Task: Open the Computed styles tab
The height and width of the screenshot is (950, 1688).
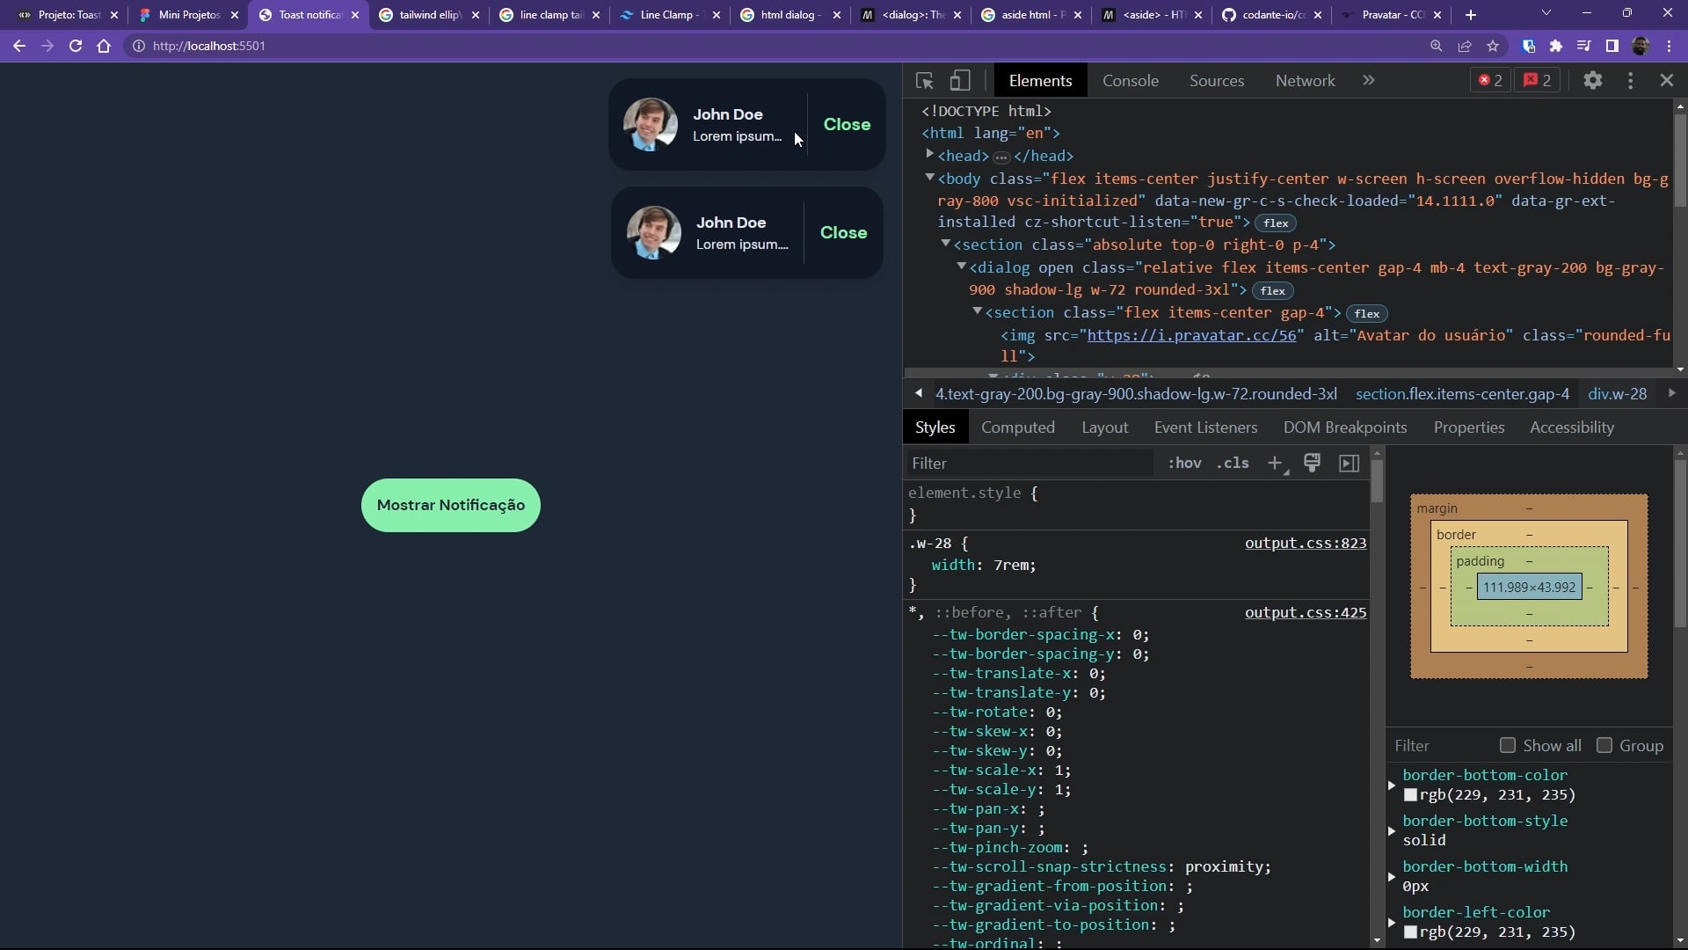Action: [1017, 427]
